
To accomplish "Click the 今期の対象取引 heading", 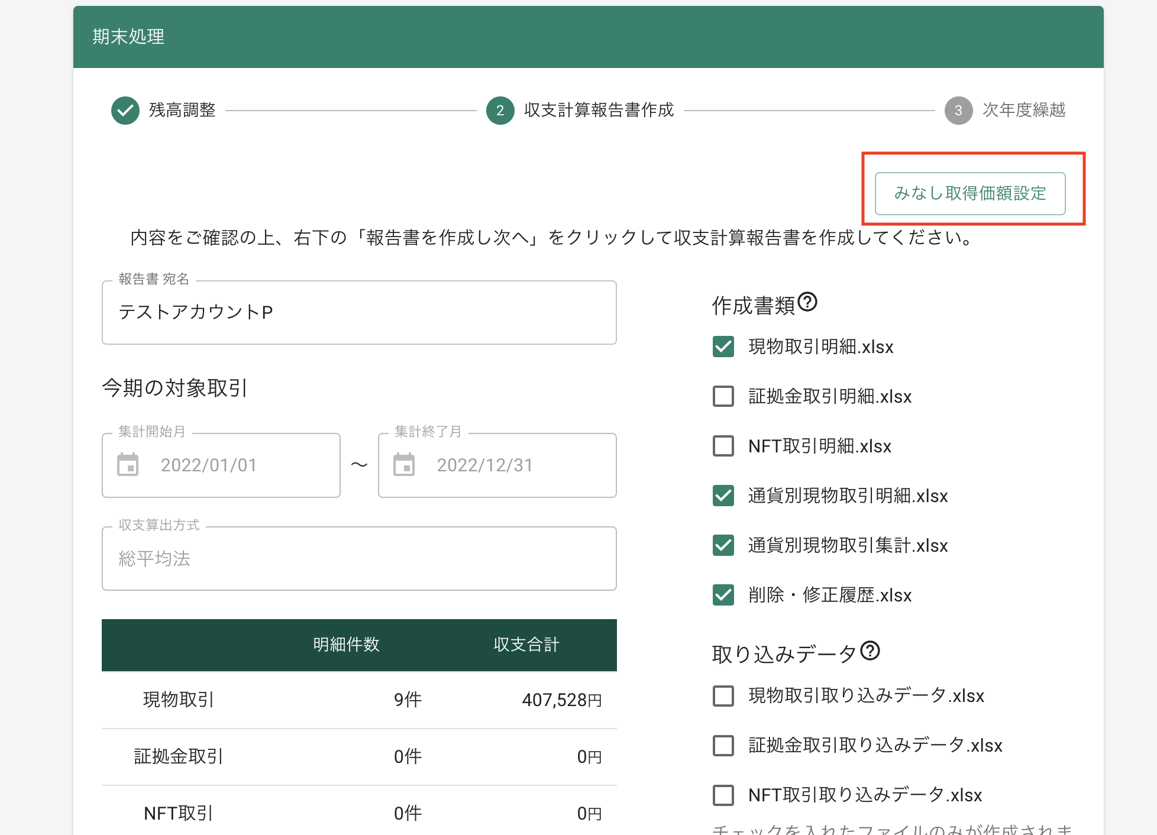I will click(174, 388).
